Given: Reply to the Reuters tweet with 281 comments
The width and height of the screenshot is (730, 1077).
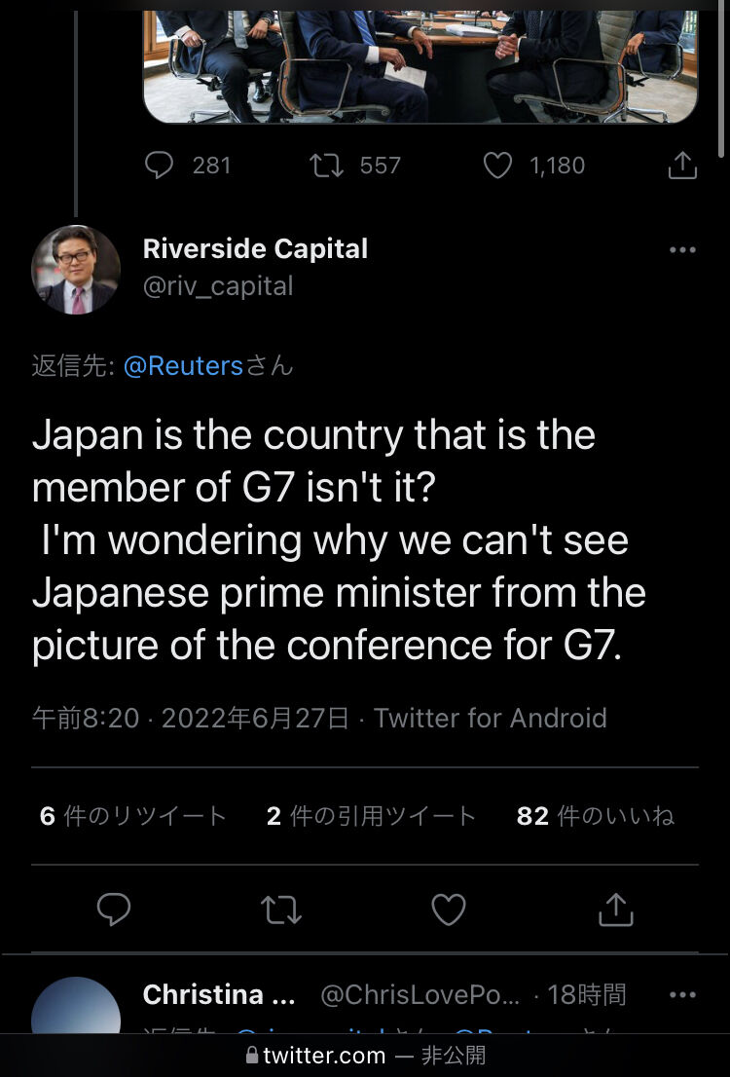Looking at the screenshot, I should pyautogui.click(x=160, y=165).
